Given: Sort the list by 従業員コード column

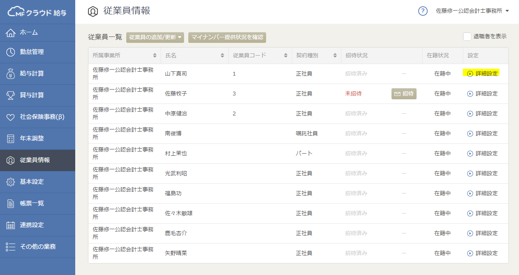Looking at the screenshot, I should (285, 56).
